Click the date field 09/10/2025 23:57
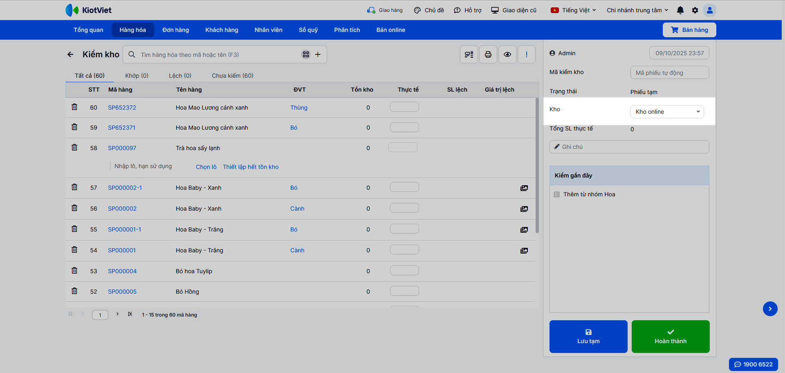 [679, 53]
